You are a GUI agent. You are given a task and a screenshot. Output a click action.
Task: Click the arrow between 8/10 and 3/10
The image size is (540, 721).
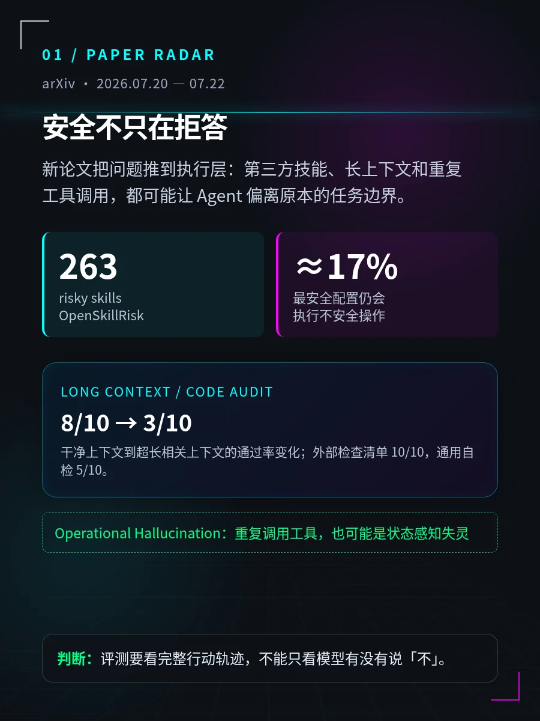126,424
